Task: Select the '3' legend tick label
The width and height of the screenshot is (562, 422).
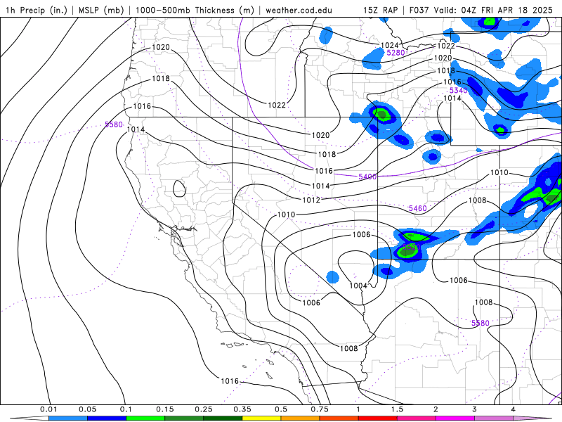Action: pyautogui.click(x=475, y=409)
